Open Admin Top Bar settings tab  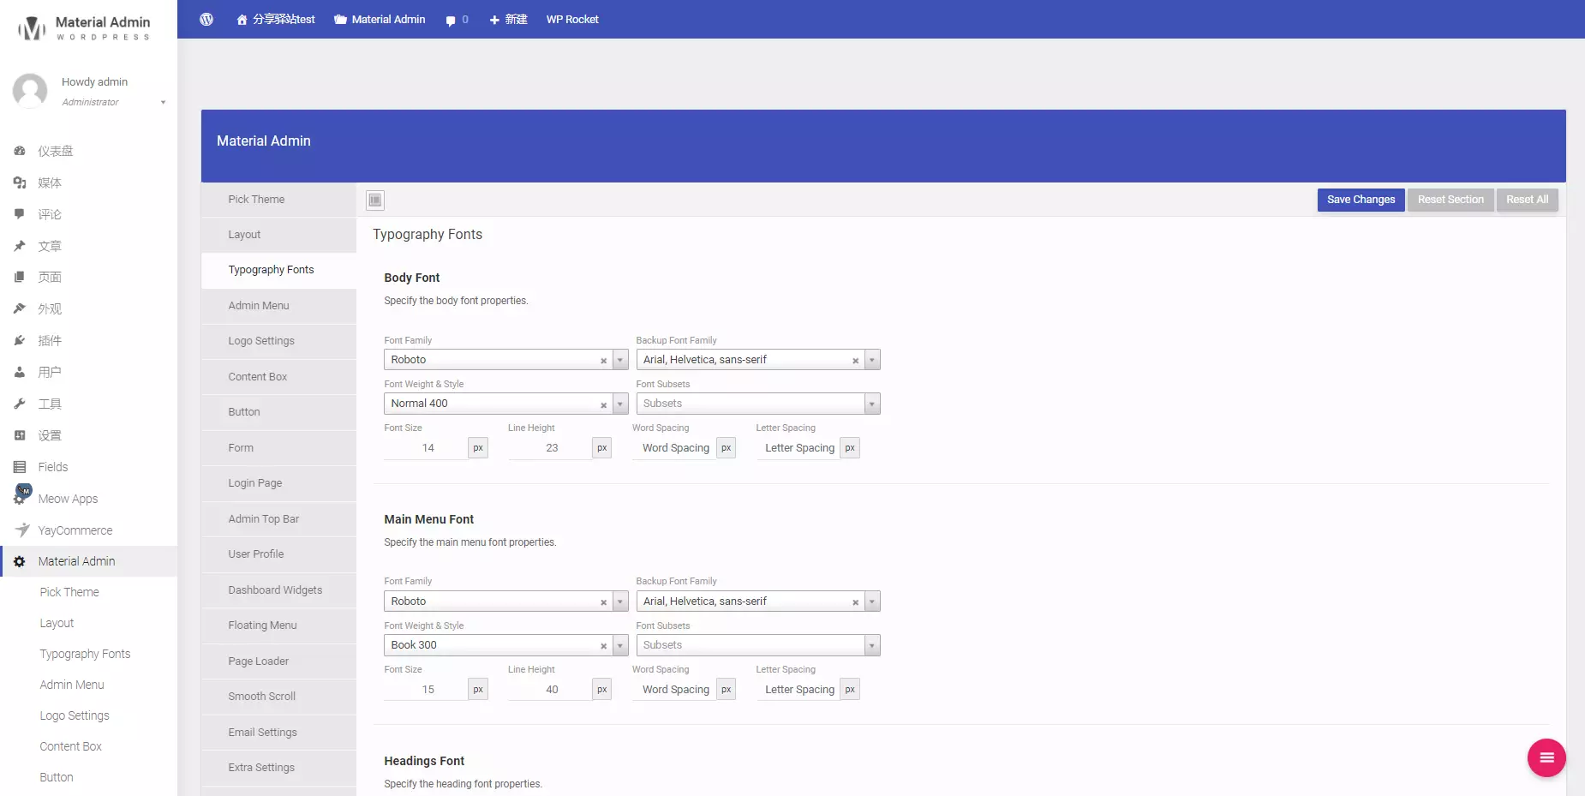point(278,519)
